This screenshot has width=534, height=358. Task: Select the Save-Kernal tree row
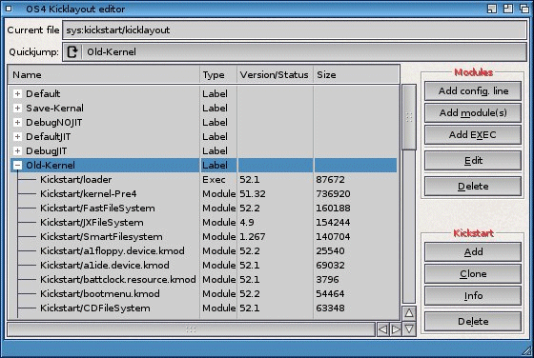coord(204,109)
